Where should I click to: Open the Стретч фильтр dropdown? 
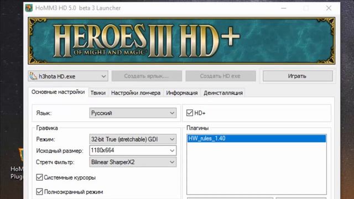(x=133, y=162)
